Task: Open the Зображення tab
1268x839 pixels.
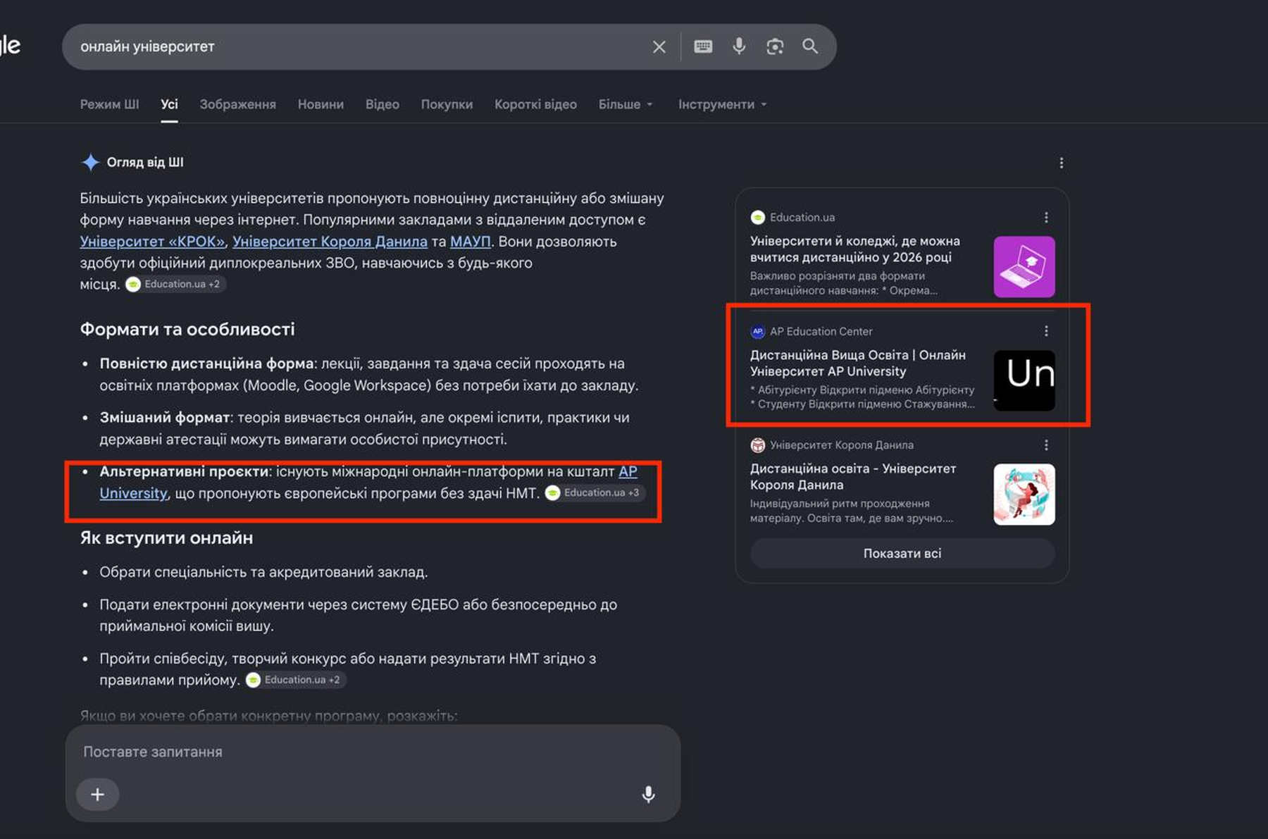Action: click(x=237, y=104)
